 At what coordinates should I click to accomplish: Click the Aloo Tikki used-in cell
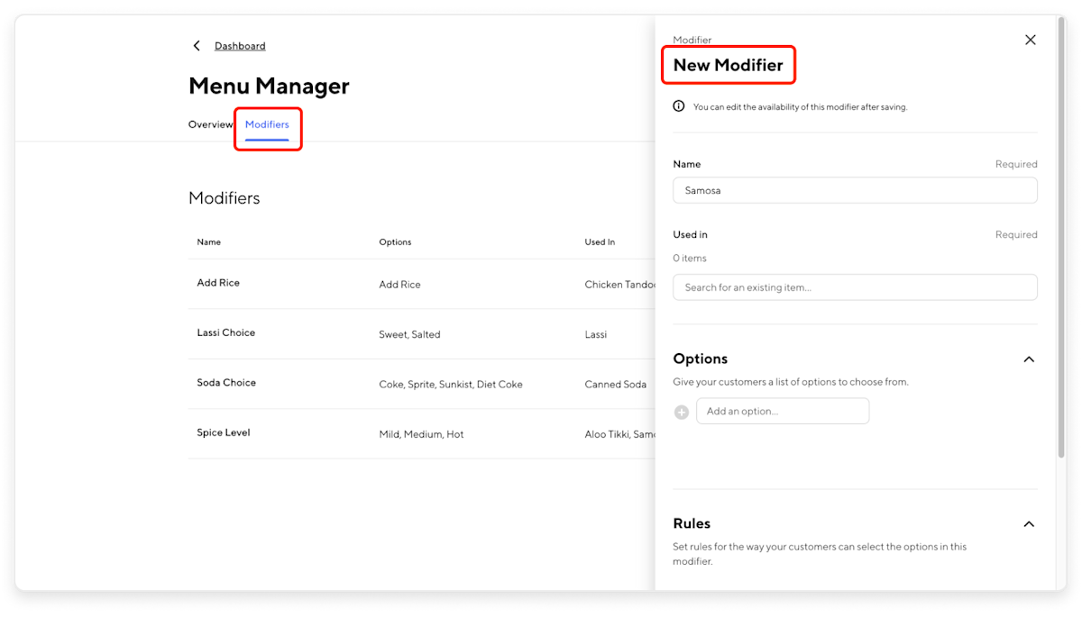coord(620,434)
